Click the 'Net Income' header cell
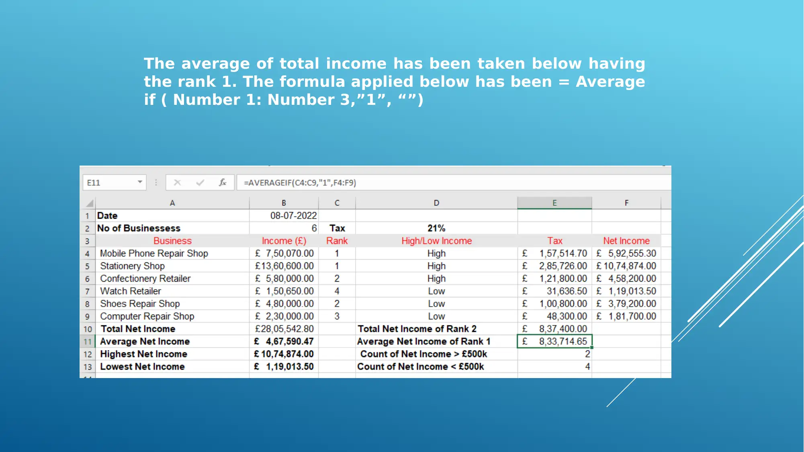The width and height of the screenshot is (804, 452). coord(626,241)
